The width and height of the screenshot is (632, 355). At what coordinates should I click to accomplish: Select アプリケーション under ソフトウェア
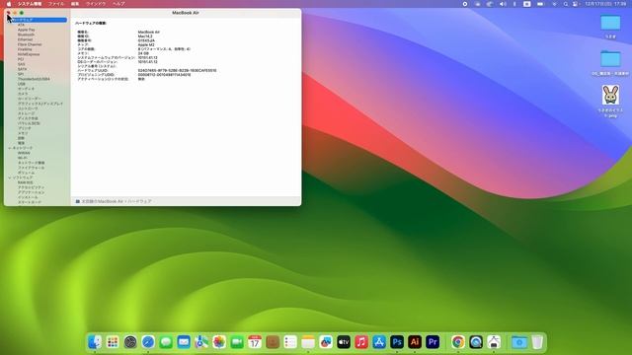[x=31, y=192]
